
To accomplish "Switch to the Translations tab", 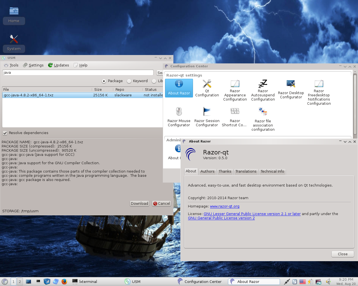I will pyautogui.click(x=246, y=171).
